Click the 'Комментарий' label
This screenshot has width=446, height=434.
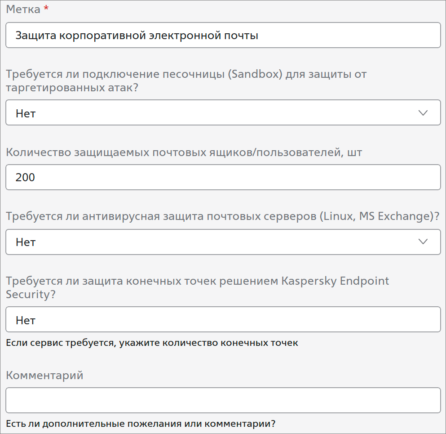44,376
